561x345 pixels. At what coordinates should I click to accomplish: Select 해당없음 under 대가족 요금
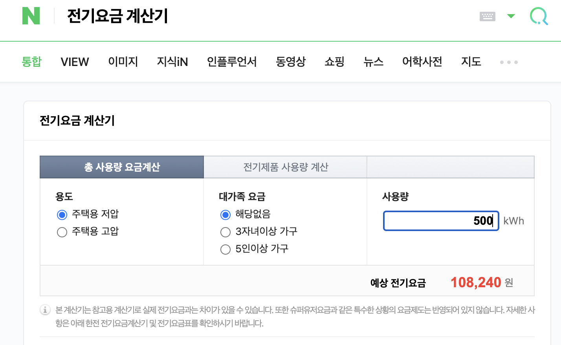[x=225, y=215]
